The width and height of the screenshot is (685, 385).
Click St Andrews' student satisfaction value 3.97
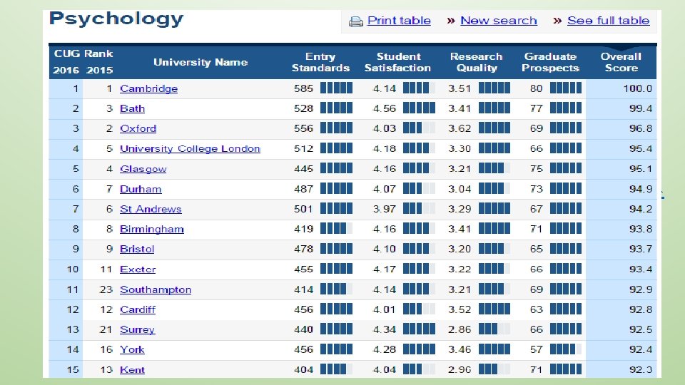click(385, 209)
